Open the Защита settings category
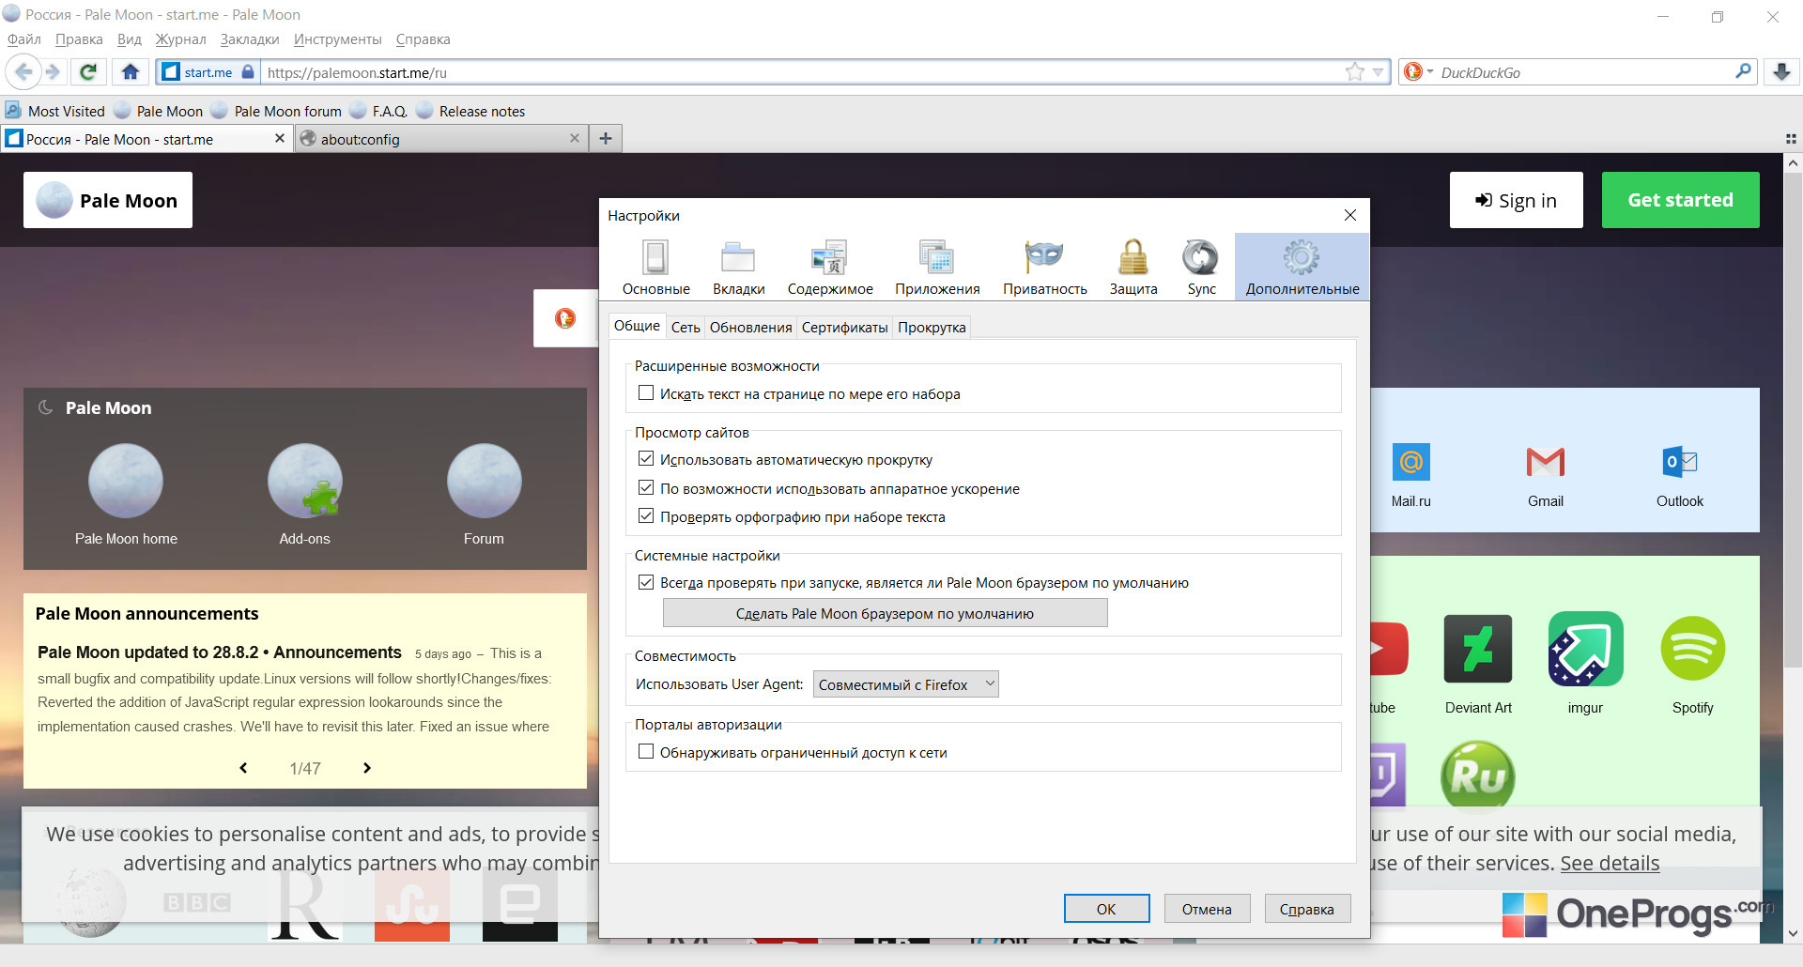 click(1133, 267)
